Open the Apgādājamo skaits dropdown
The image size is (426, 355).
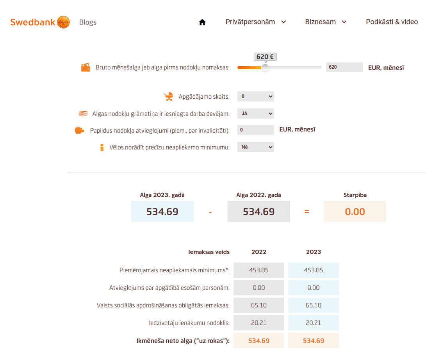pos(255,96)
